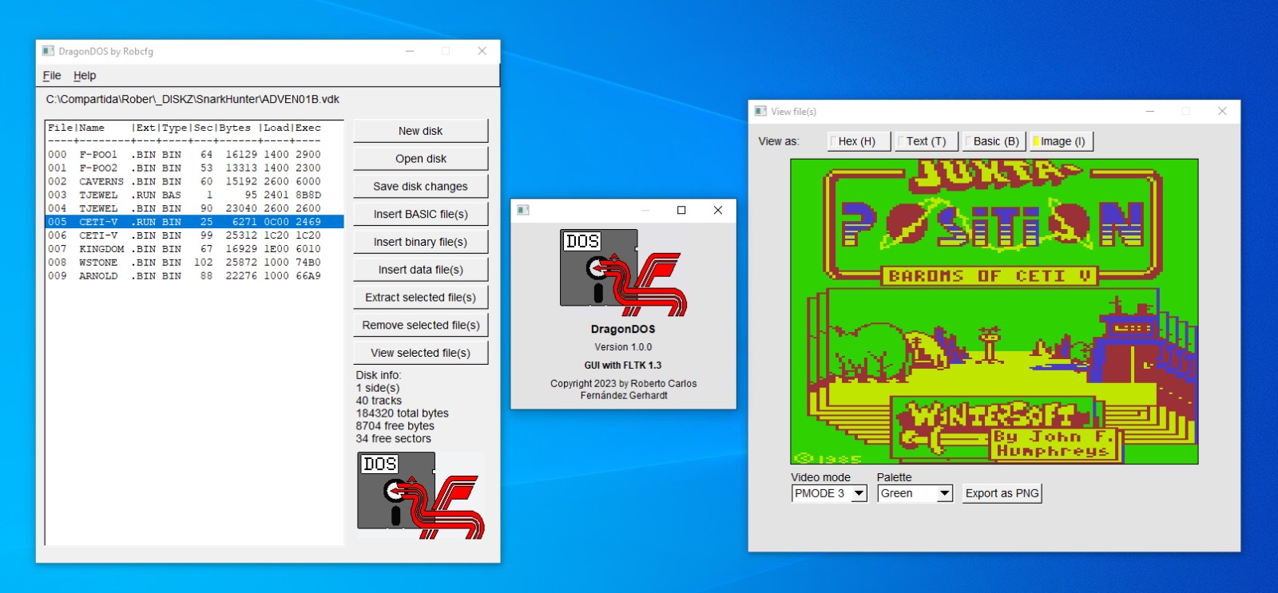Viewport: 1278px width, 593px height.
Task: Click the View file(s) window title icon
Action: (x=760, y=112)
